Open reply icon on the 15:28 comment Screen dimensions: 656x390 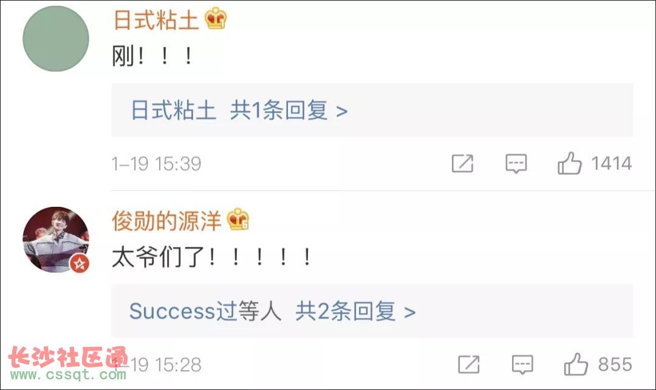(522, 365)
